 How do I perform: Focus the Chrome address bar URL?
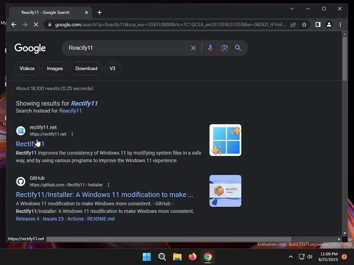tap(170, 24)
